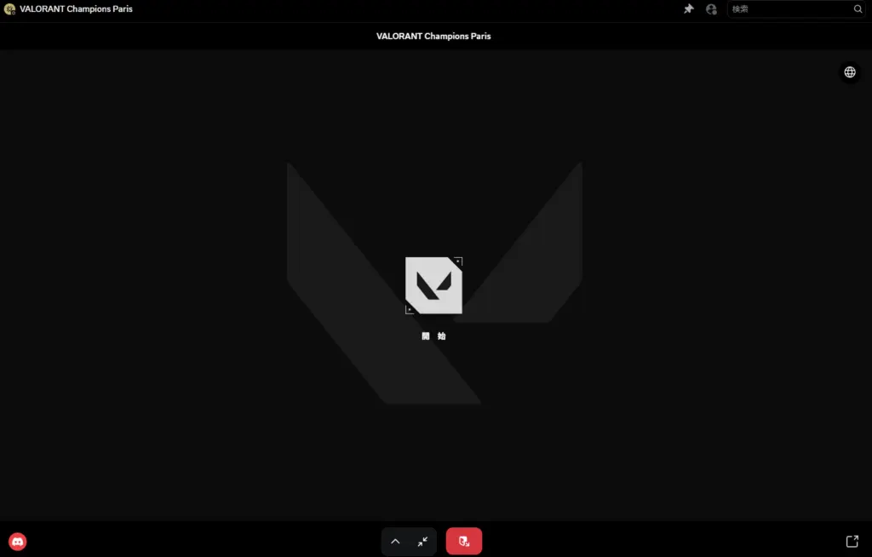Click the inward arrows collapse icon
872x557 pixels.
coord(422,542)
